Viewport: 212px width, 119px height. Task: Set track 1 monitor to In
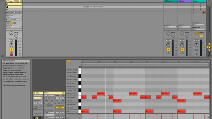tap(7, 23)
